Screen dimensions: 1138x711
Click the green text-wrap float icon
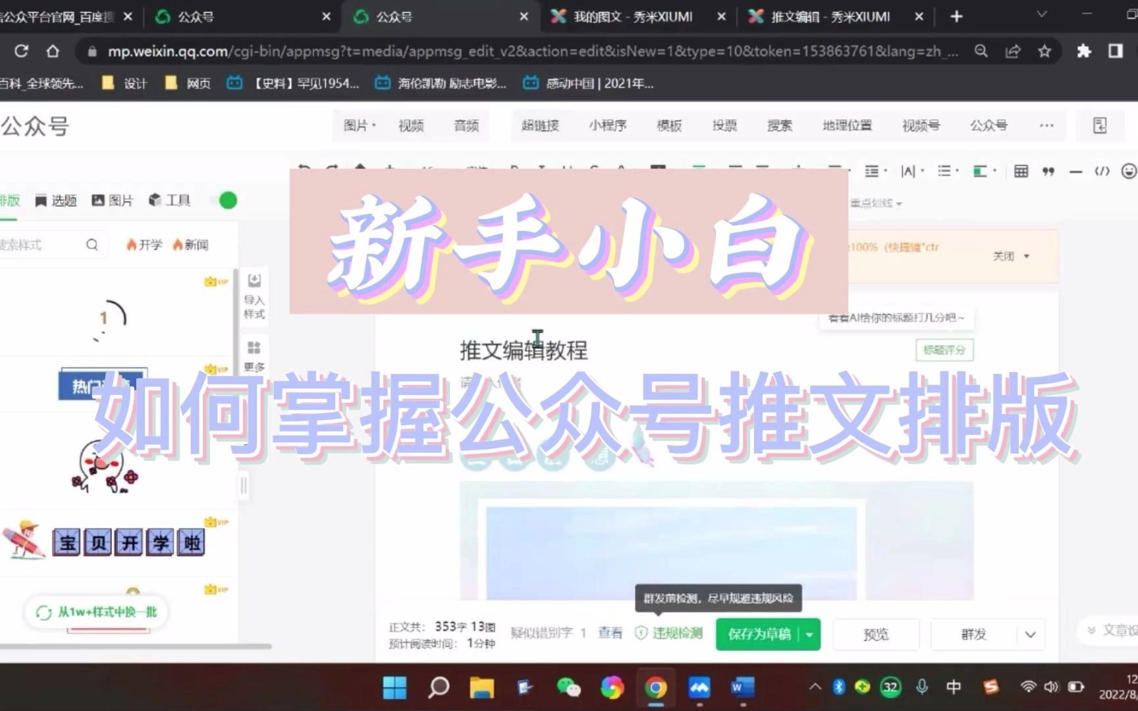[980, 172]
